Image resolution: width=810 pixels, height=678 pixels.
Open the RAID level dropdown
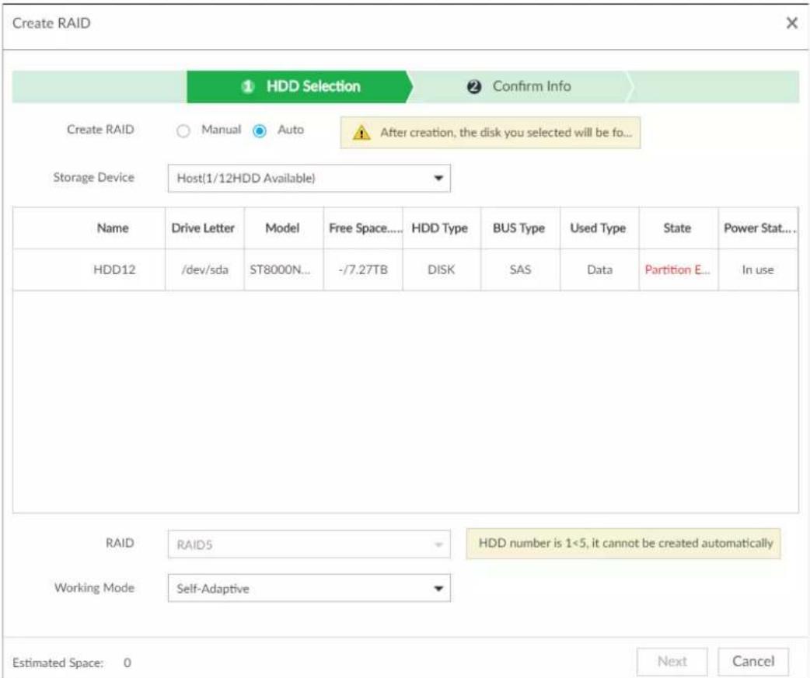309,544
